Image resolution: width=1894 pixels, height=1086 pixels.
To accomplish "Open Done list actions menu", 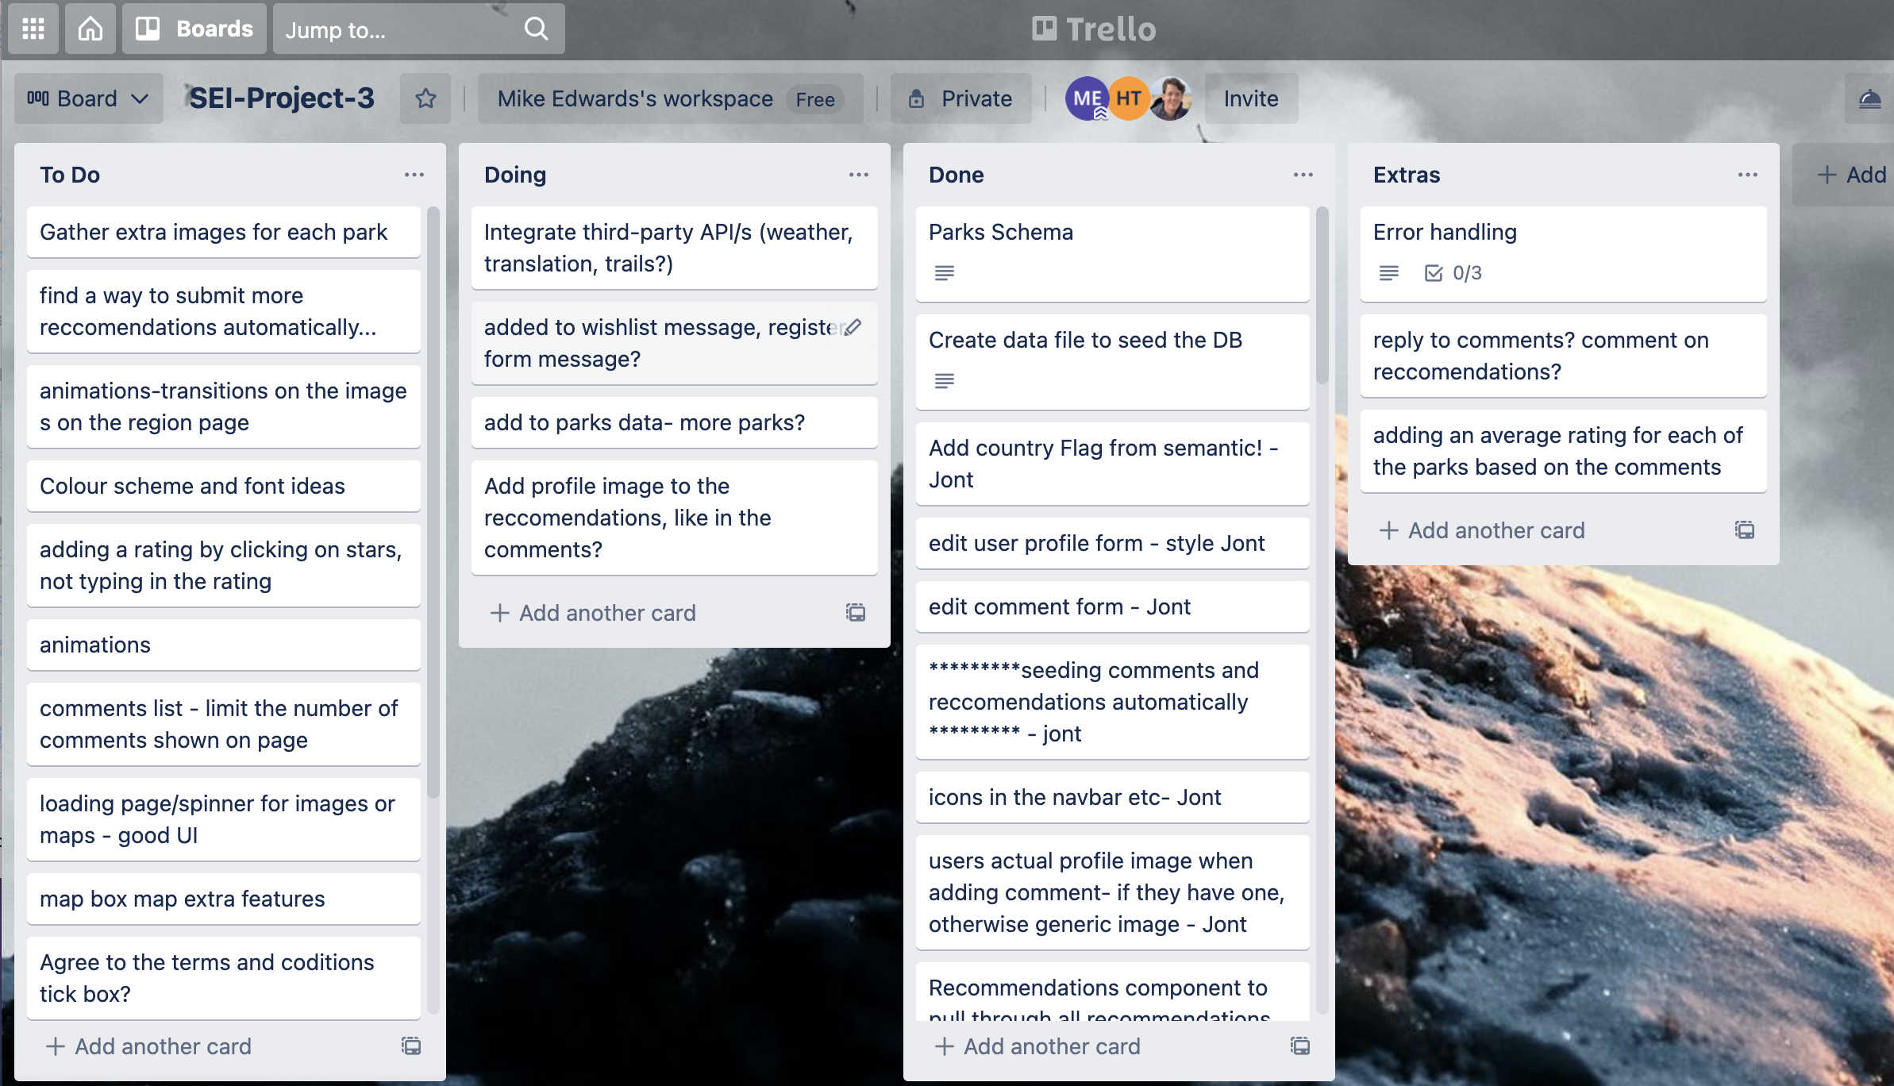I will [1303, 175].
